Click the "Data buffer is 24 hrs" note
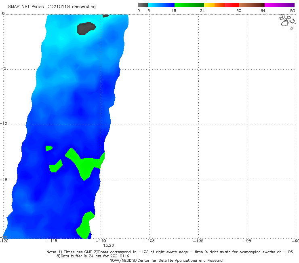The width and height of the screenshot is (299, 263). tap(93, 256)
